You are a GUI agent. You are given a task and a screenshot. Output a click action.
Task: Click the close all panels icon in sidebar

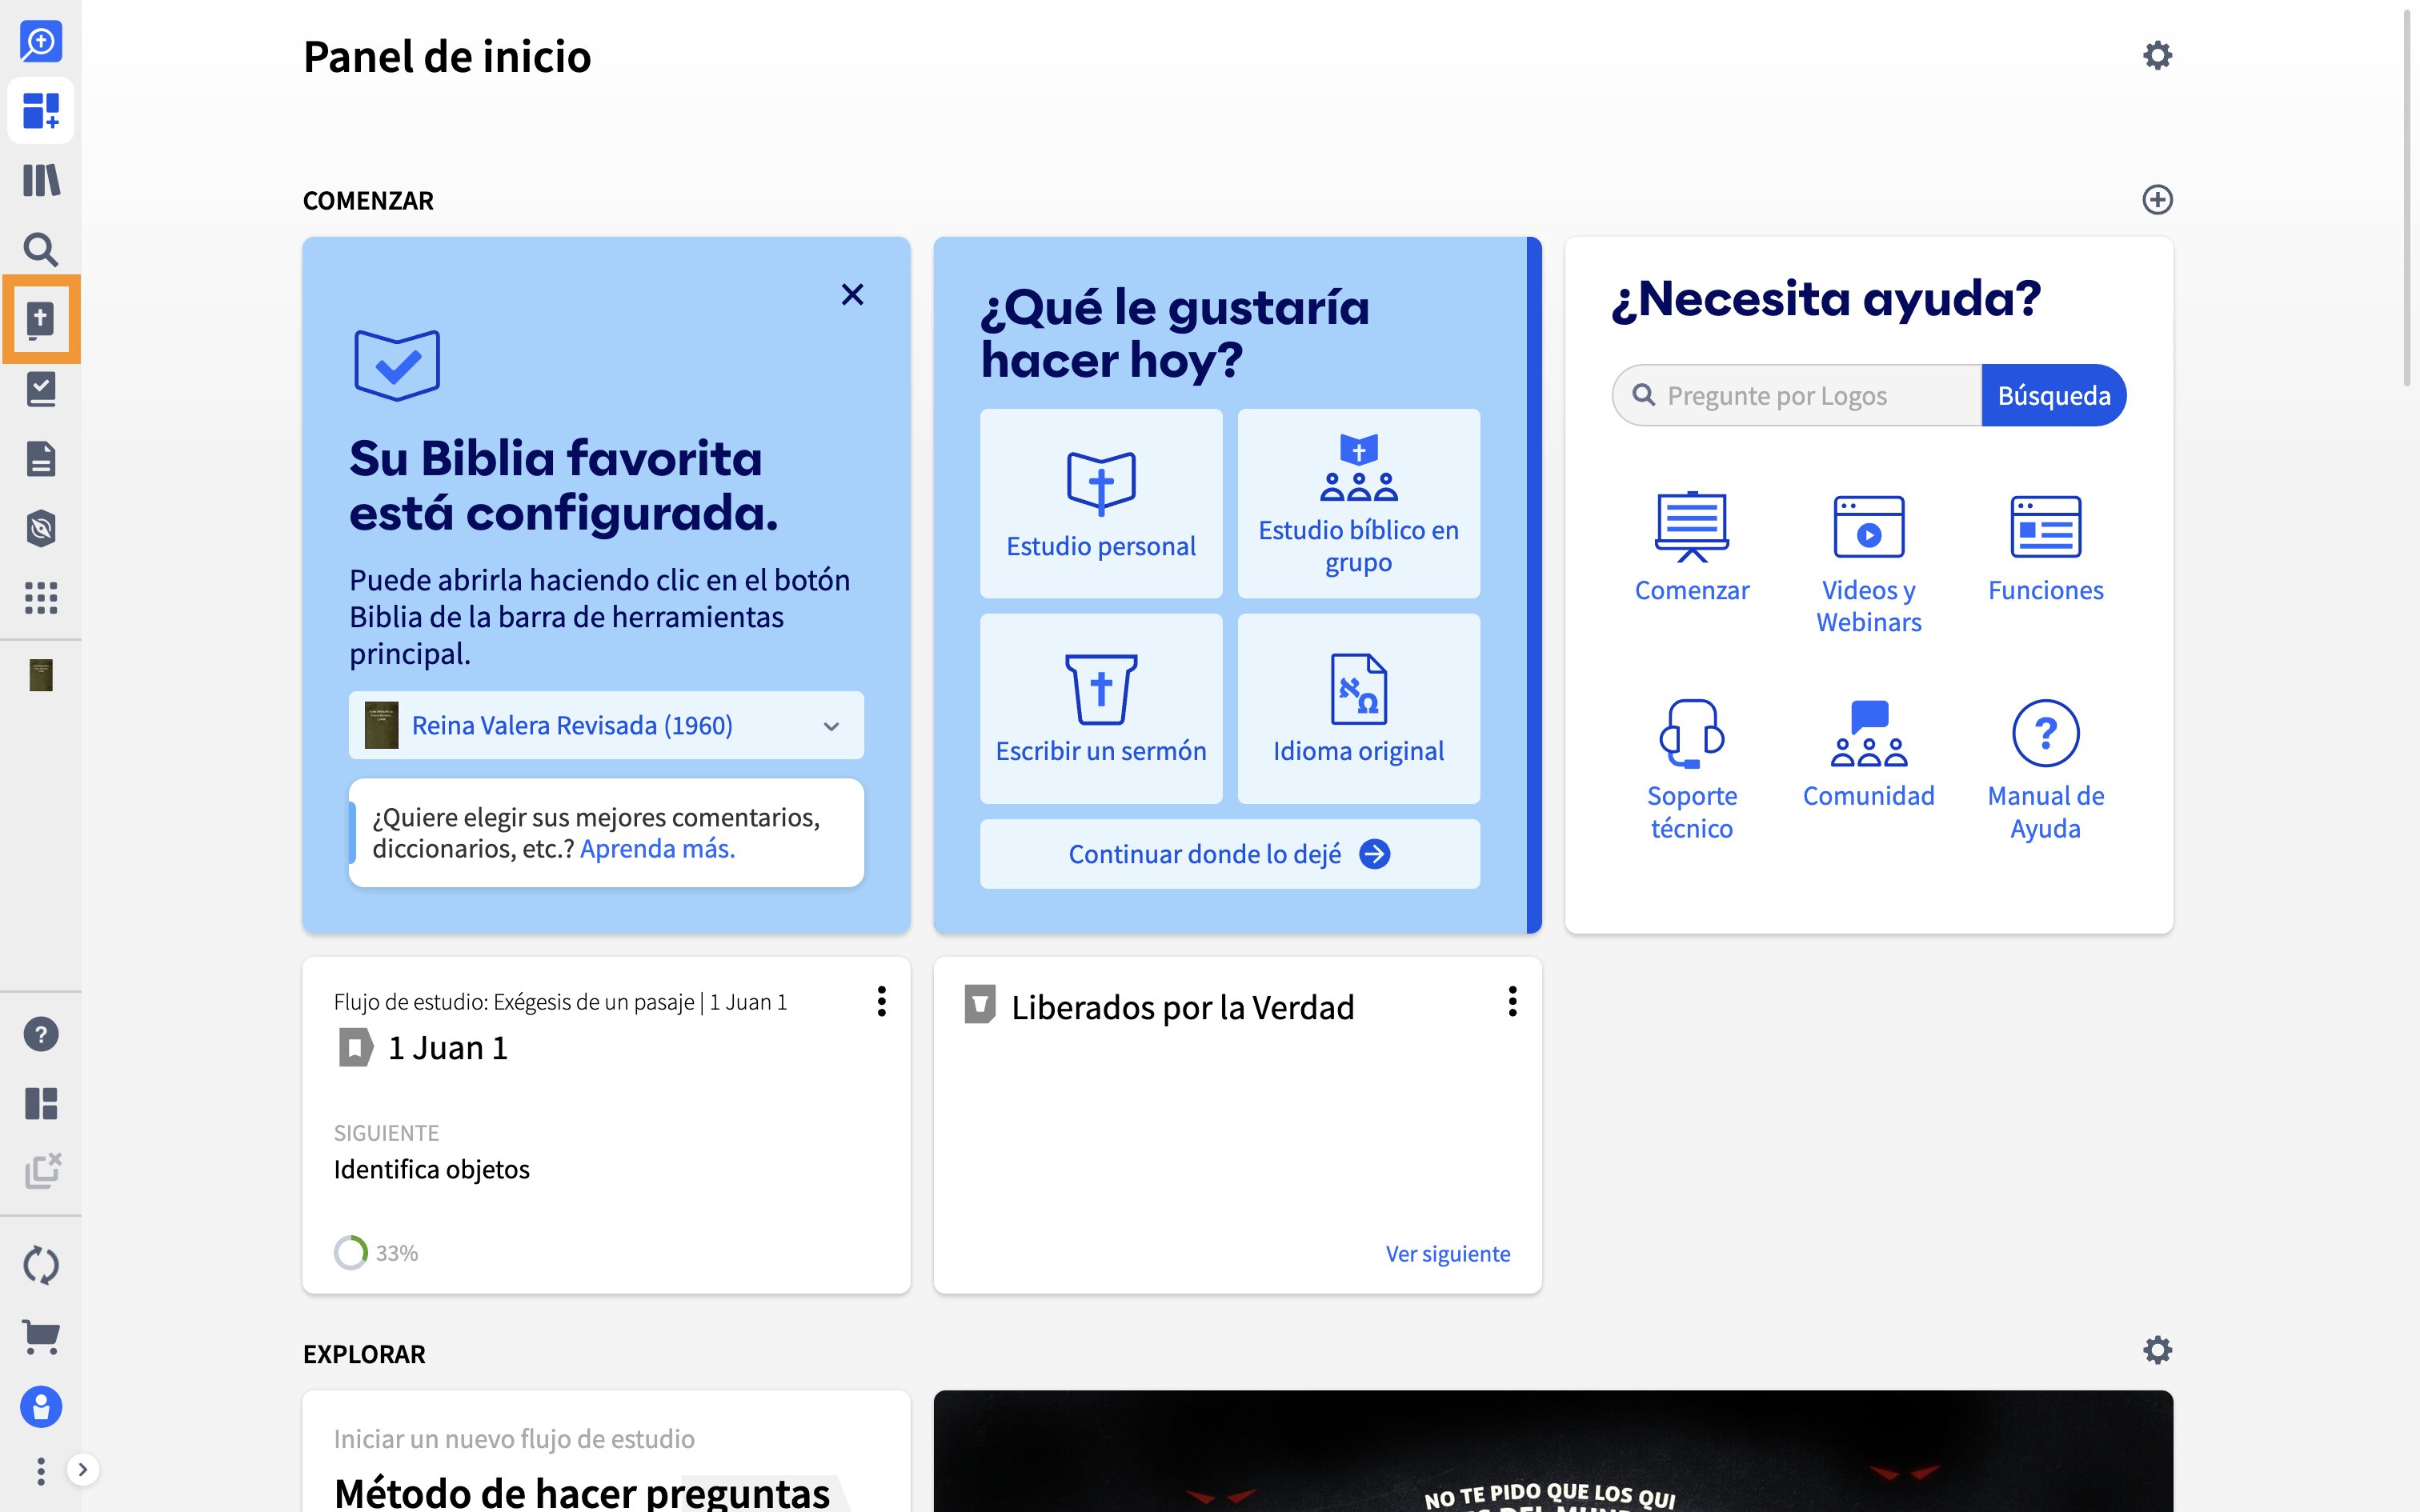pyautogui.click(x=42, y=1171)
